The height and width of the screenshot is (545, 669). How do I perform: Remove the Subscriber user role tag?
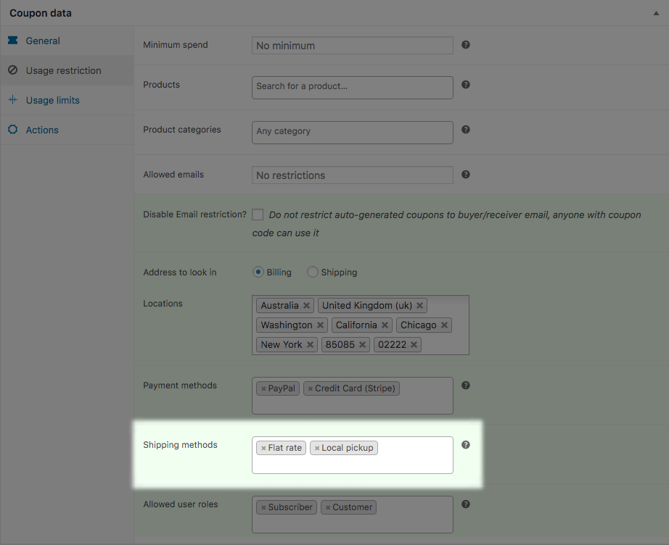(263, 507)
